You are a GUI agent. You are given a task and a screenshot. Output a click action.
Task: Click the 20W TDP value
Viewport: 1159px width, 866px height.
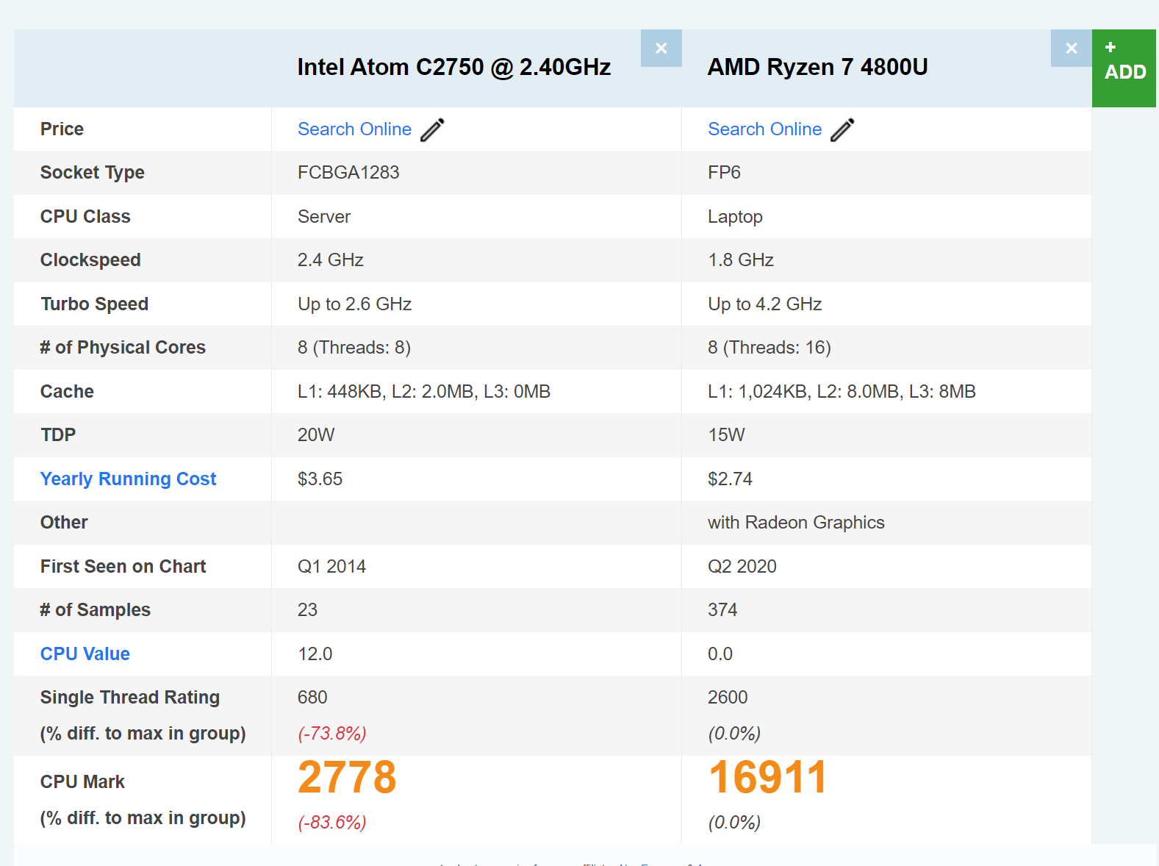[x=316, y=435]
